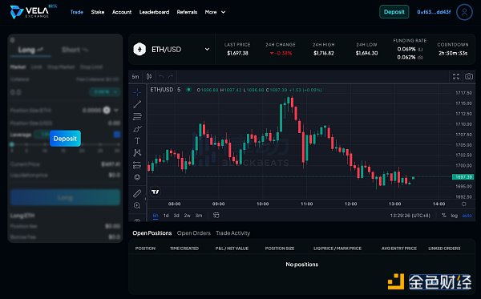
Task: Activate the zoom in magnifier tool
Action: click(x=137, y=205)
